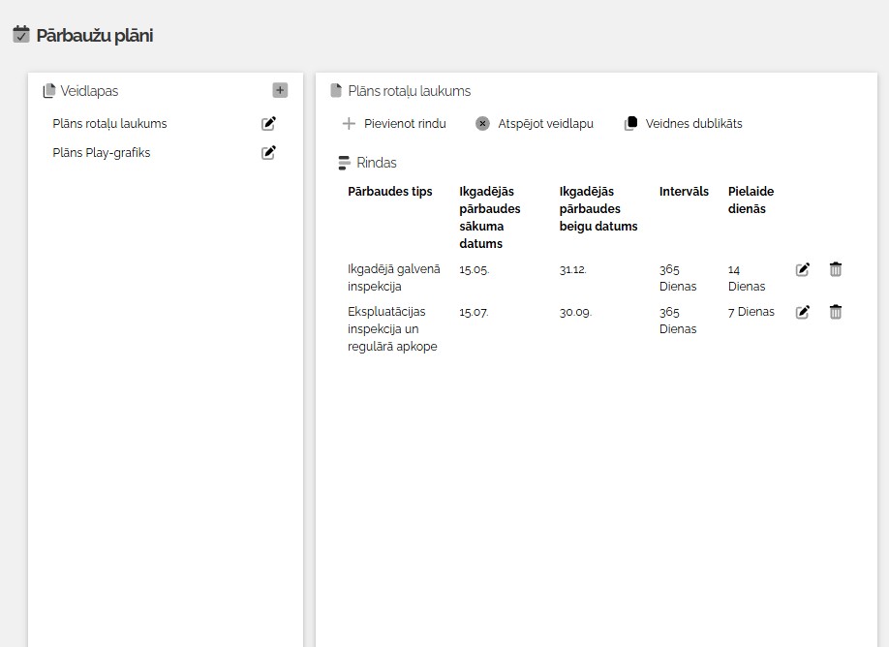Delete the Ikgadējā galvenā inspekcija row
The image size is (889, 647).
click(x=836, y=270)
